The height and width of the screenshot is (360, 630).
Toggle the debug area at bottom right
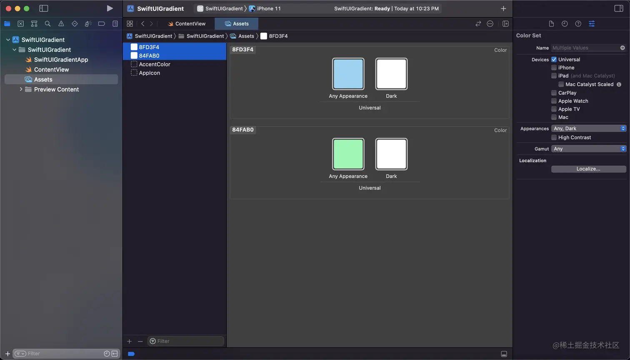click(504, 354)
